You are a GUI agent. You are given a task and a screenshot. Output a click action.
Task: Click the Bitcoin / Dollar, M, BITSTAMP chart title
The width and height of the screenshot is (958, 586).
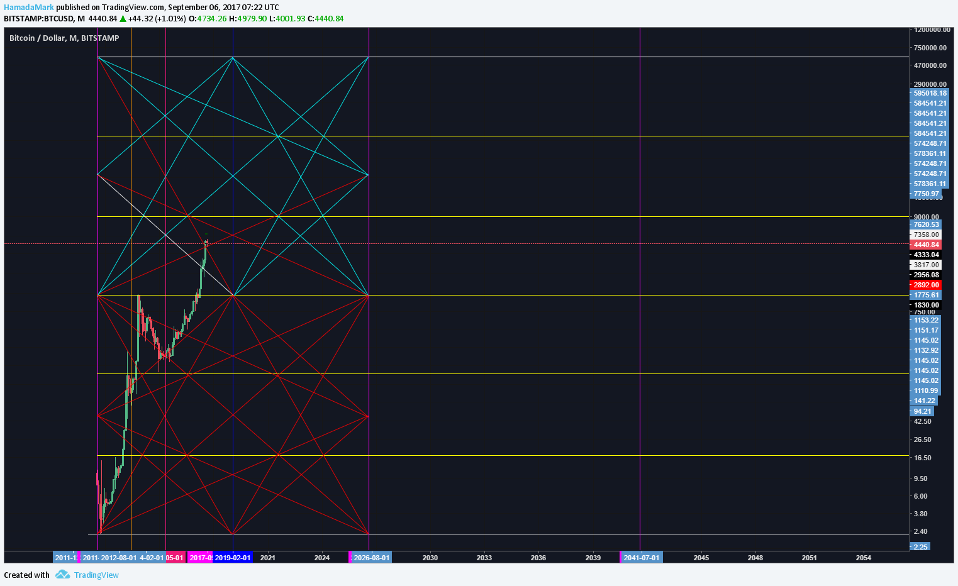[x=64, y=38]
